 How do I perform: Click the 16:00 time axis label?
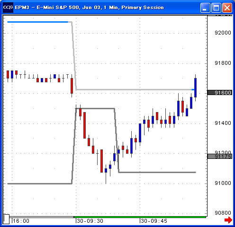click(x=21, y=221)
